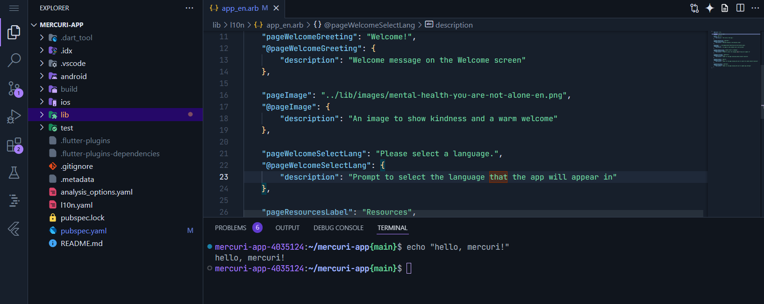Click the Split Editor icon
This screenshot has height=304, width=764.
click(x=740, y=8)
